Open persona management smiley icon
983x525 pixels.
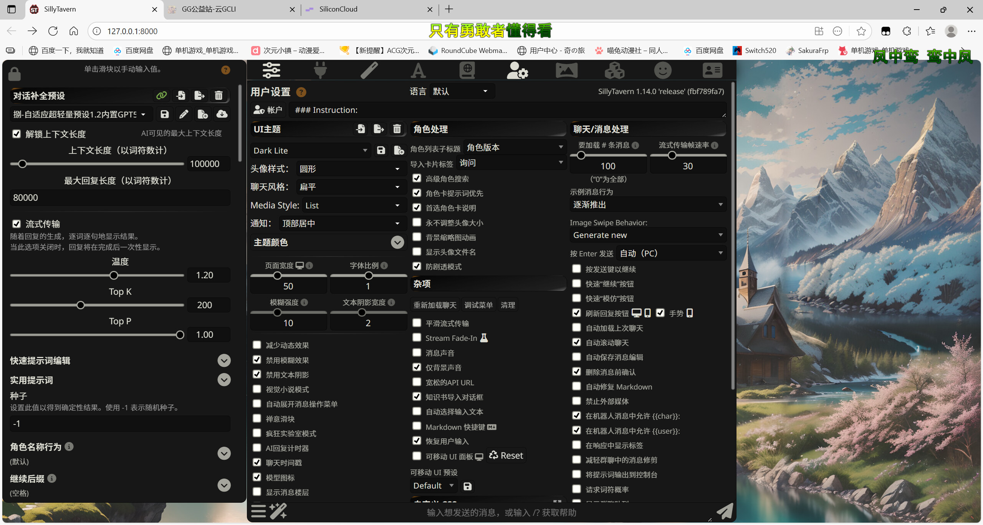pyautogui.click(x=663, y=70)
